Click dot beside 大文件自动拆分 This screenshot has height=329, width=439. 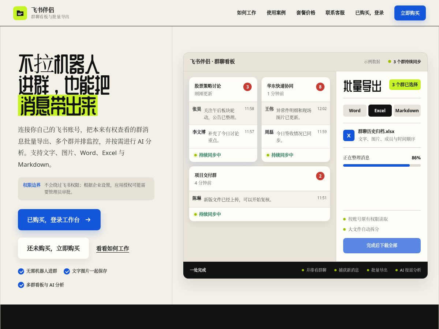[x=344, y=229]
